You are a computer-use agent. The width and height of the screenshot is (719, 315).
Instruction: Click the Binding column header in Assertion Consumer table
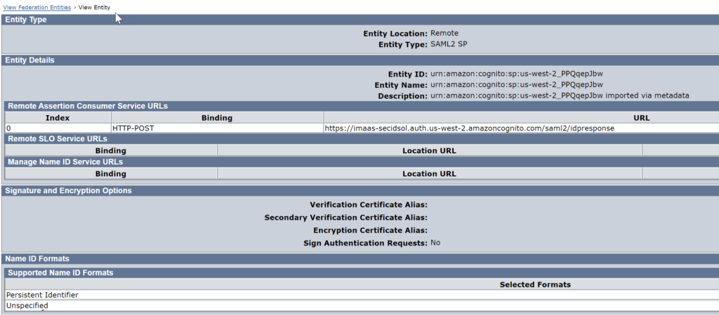pos(217,118)
